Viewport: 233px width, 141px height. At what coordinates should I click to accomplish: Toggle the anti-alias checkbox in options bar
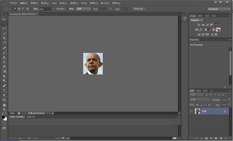coord(54,9)
